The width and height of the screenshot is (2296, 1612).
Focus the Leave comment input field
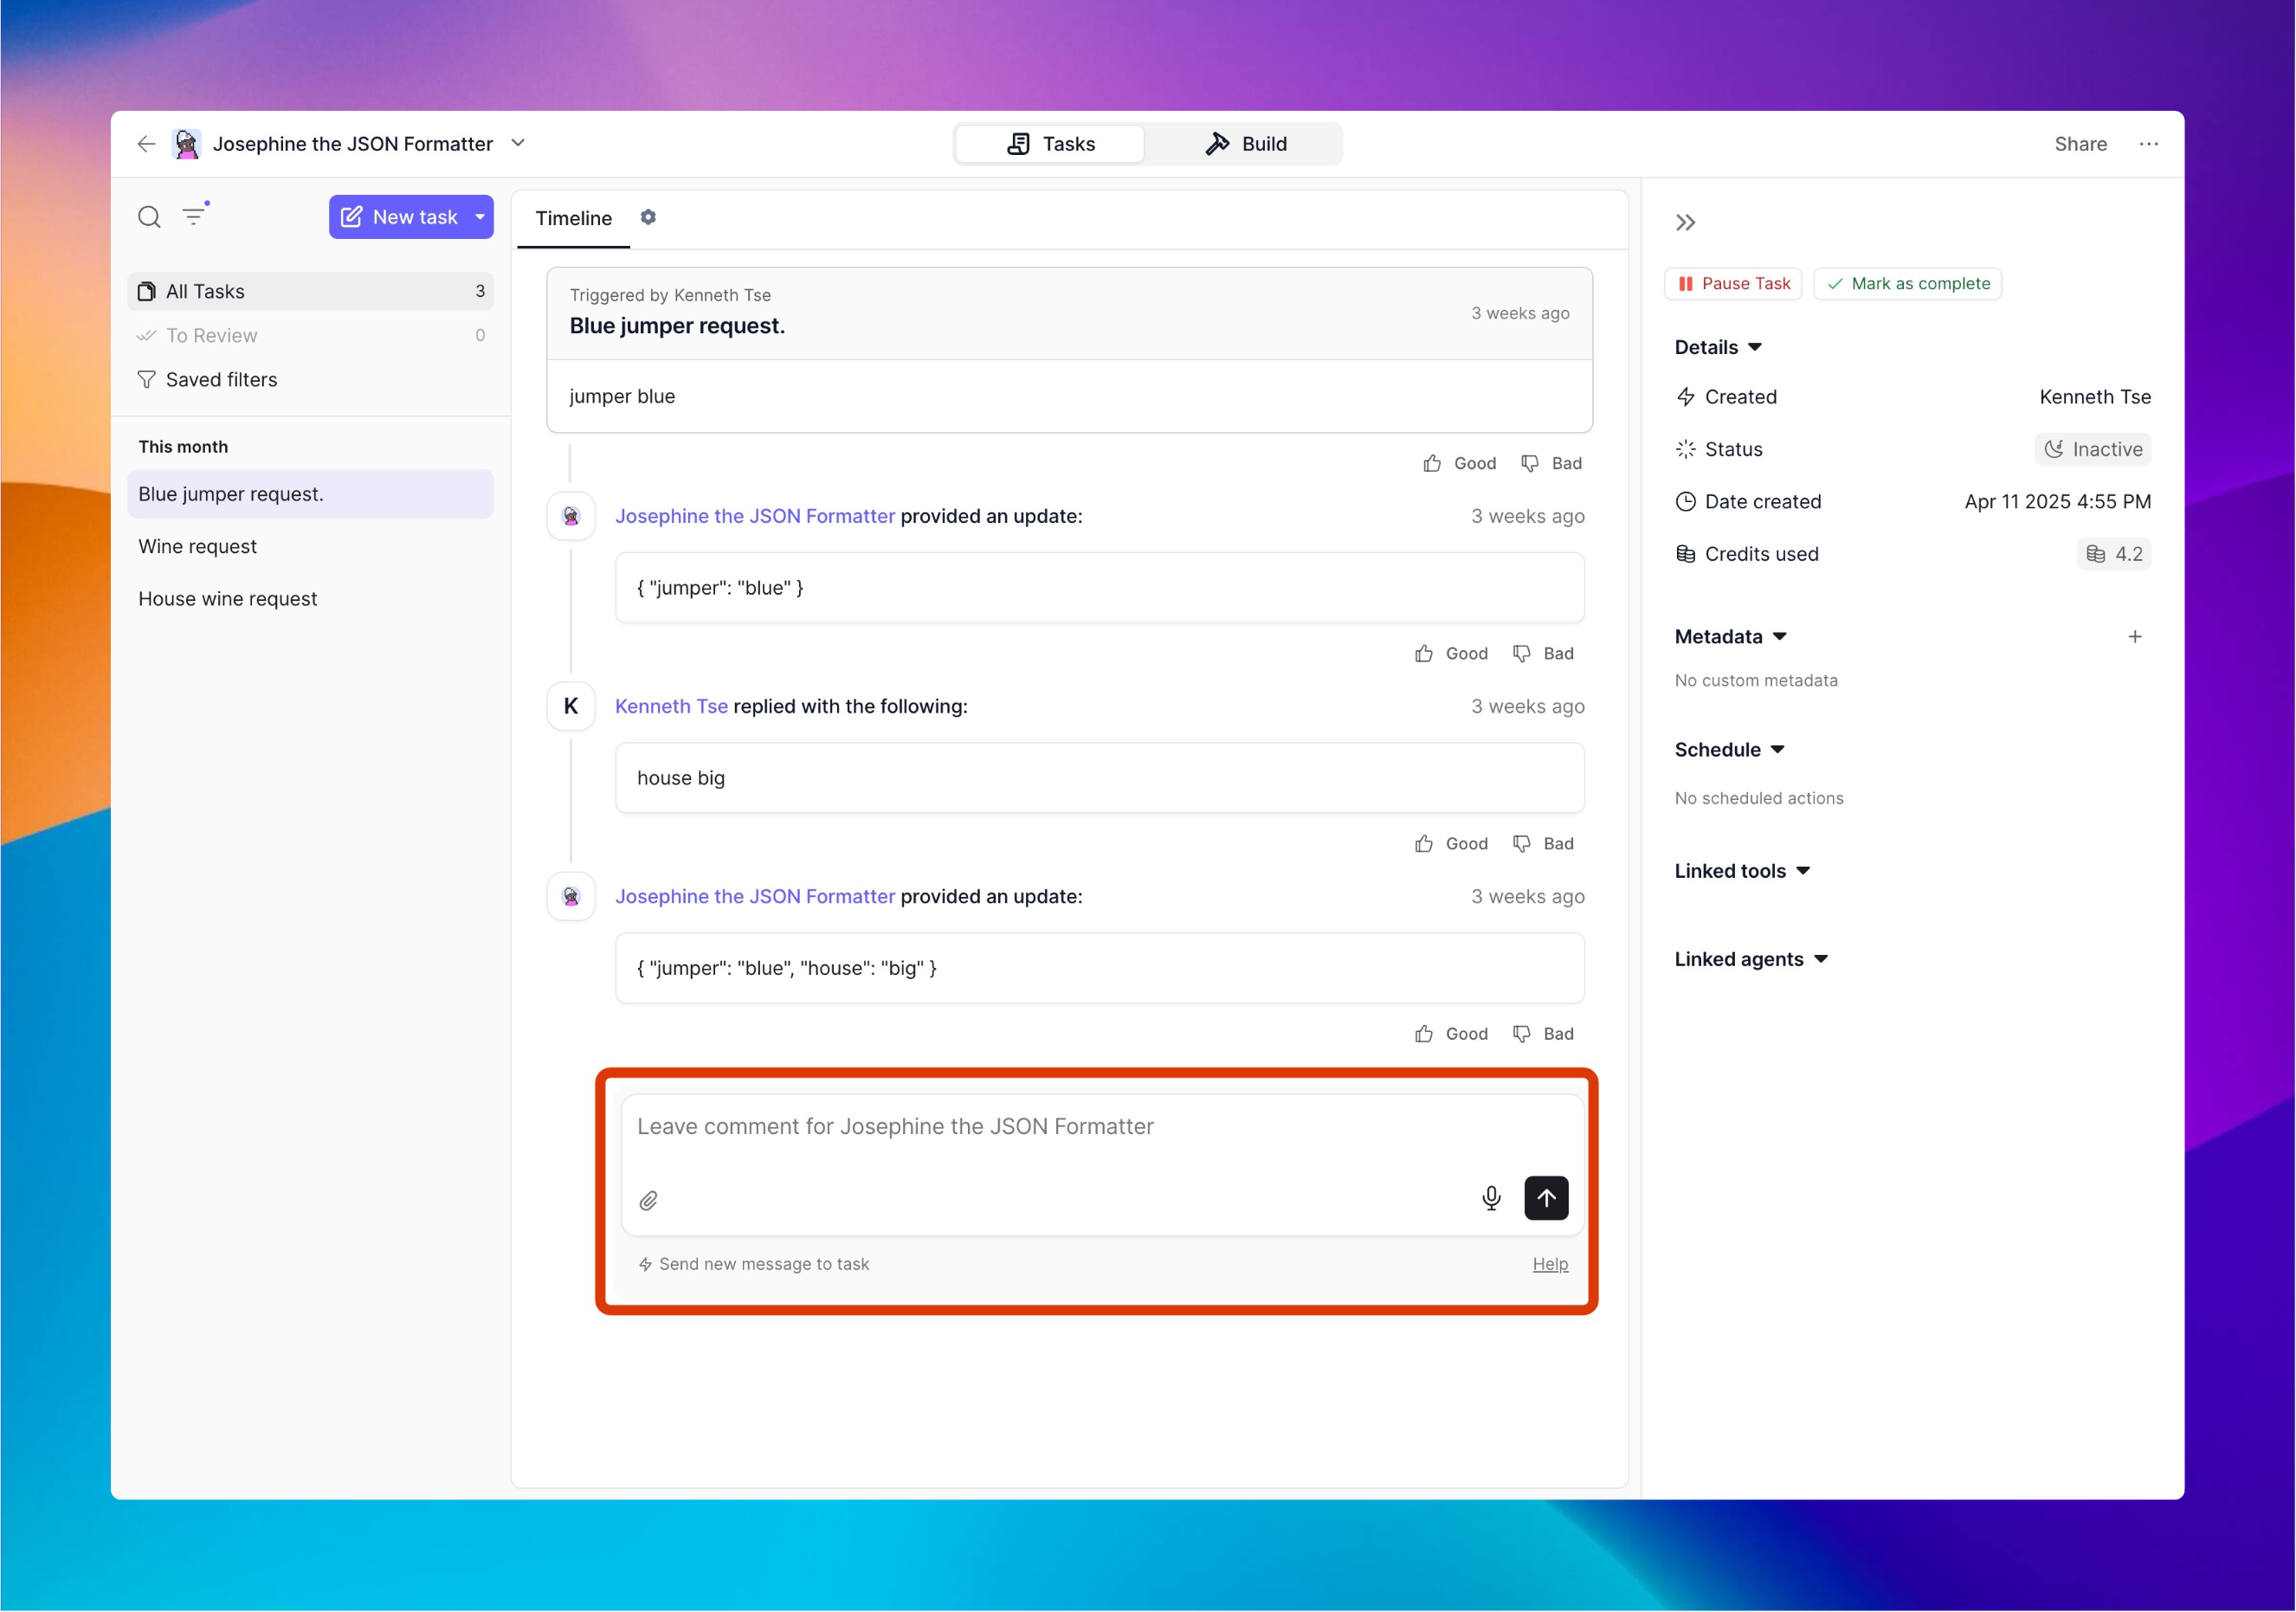coord(1102,1127)
